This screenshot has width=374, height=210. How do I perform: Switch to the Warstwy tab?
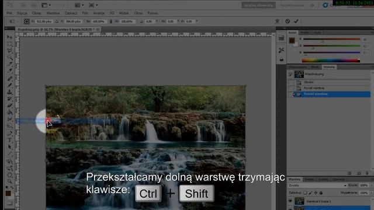[295, 179]
